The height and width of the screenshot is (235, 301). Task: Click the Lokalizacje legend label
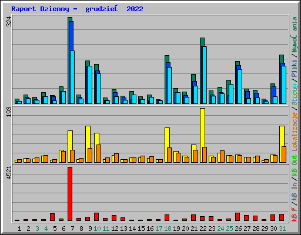coord(295,132)
